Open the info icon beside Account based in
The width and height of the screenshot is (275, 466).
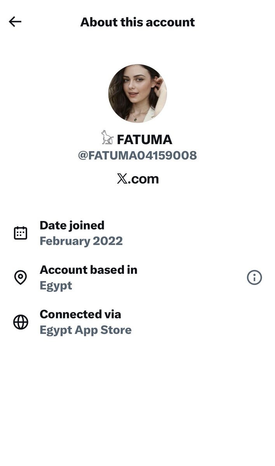click(x=254, y=278)
